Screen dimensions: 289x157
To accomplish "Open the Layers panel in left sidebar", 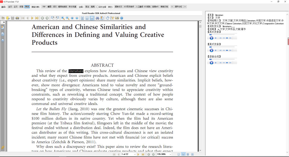I will pyautogui.click(x=3, y=41).
